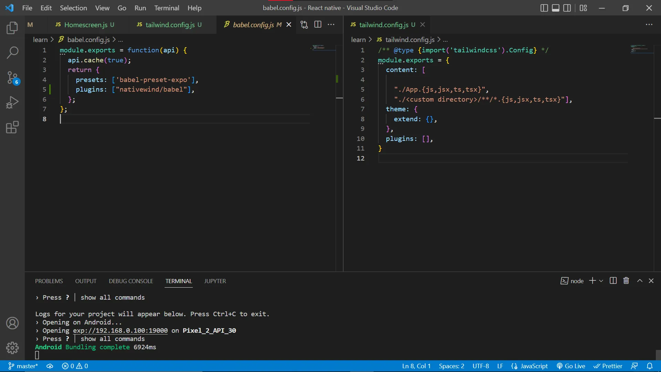The width and height of the screenshot is (661, 372).
Task: Open the Manage gear icon
Action: click(12, 348)
